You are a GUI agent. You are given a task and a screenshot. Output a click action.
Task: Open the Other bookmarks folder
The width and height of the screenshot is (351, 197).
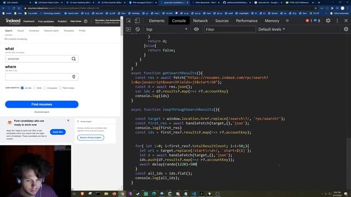tap(339, 13)
